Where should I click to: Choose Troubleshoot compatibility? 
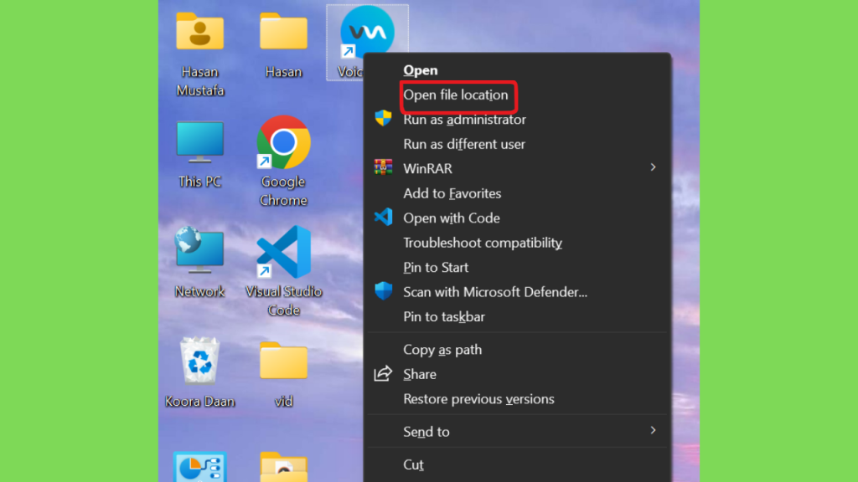click(x=483, y=243)
